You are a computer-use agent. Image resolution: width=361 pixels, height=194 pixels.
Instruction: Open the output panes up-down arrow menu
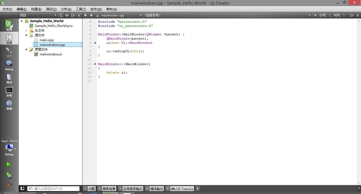click(x=197, y=189)
